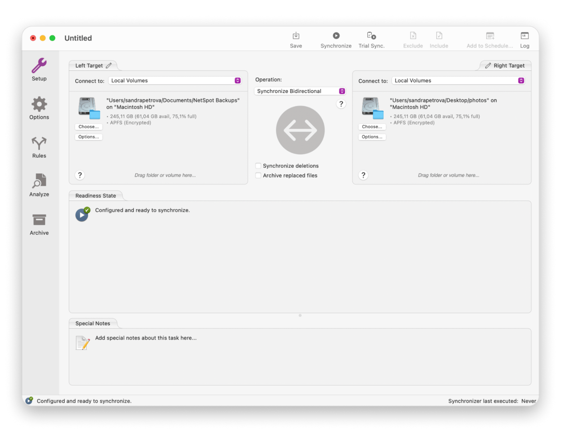Open the Archive sidebar section
The width and height of the screenshot is (561, 435).
click(x=39, y=224)
